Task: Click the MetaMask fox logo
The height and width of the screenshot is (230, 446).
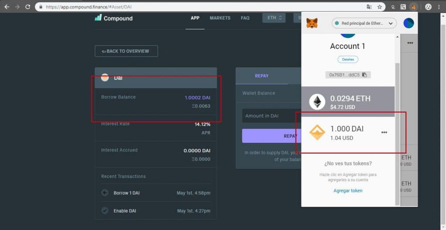Action: pos(312,23)
